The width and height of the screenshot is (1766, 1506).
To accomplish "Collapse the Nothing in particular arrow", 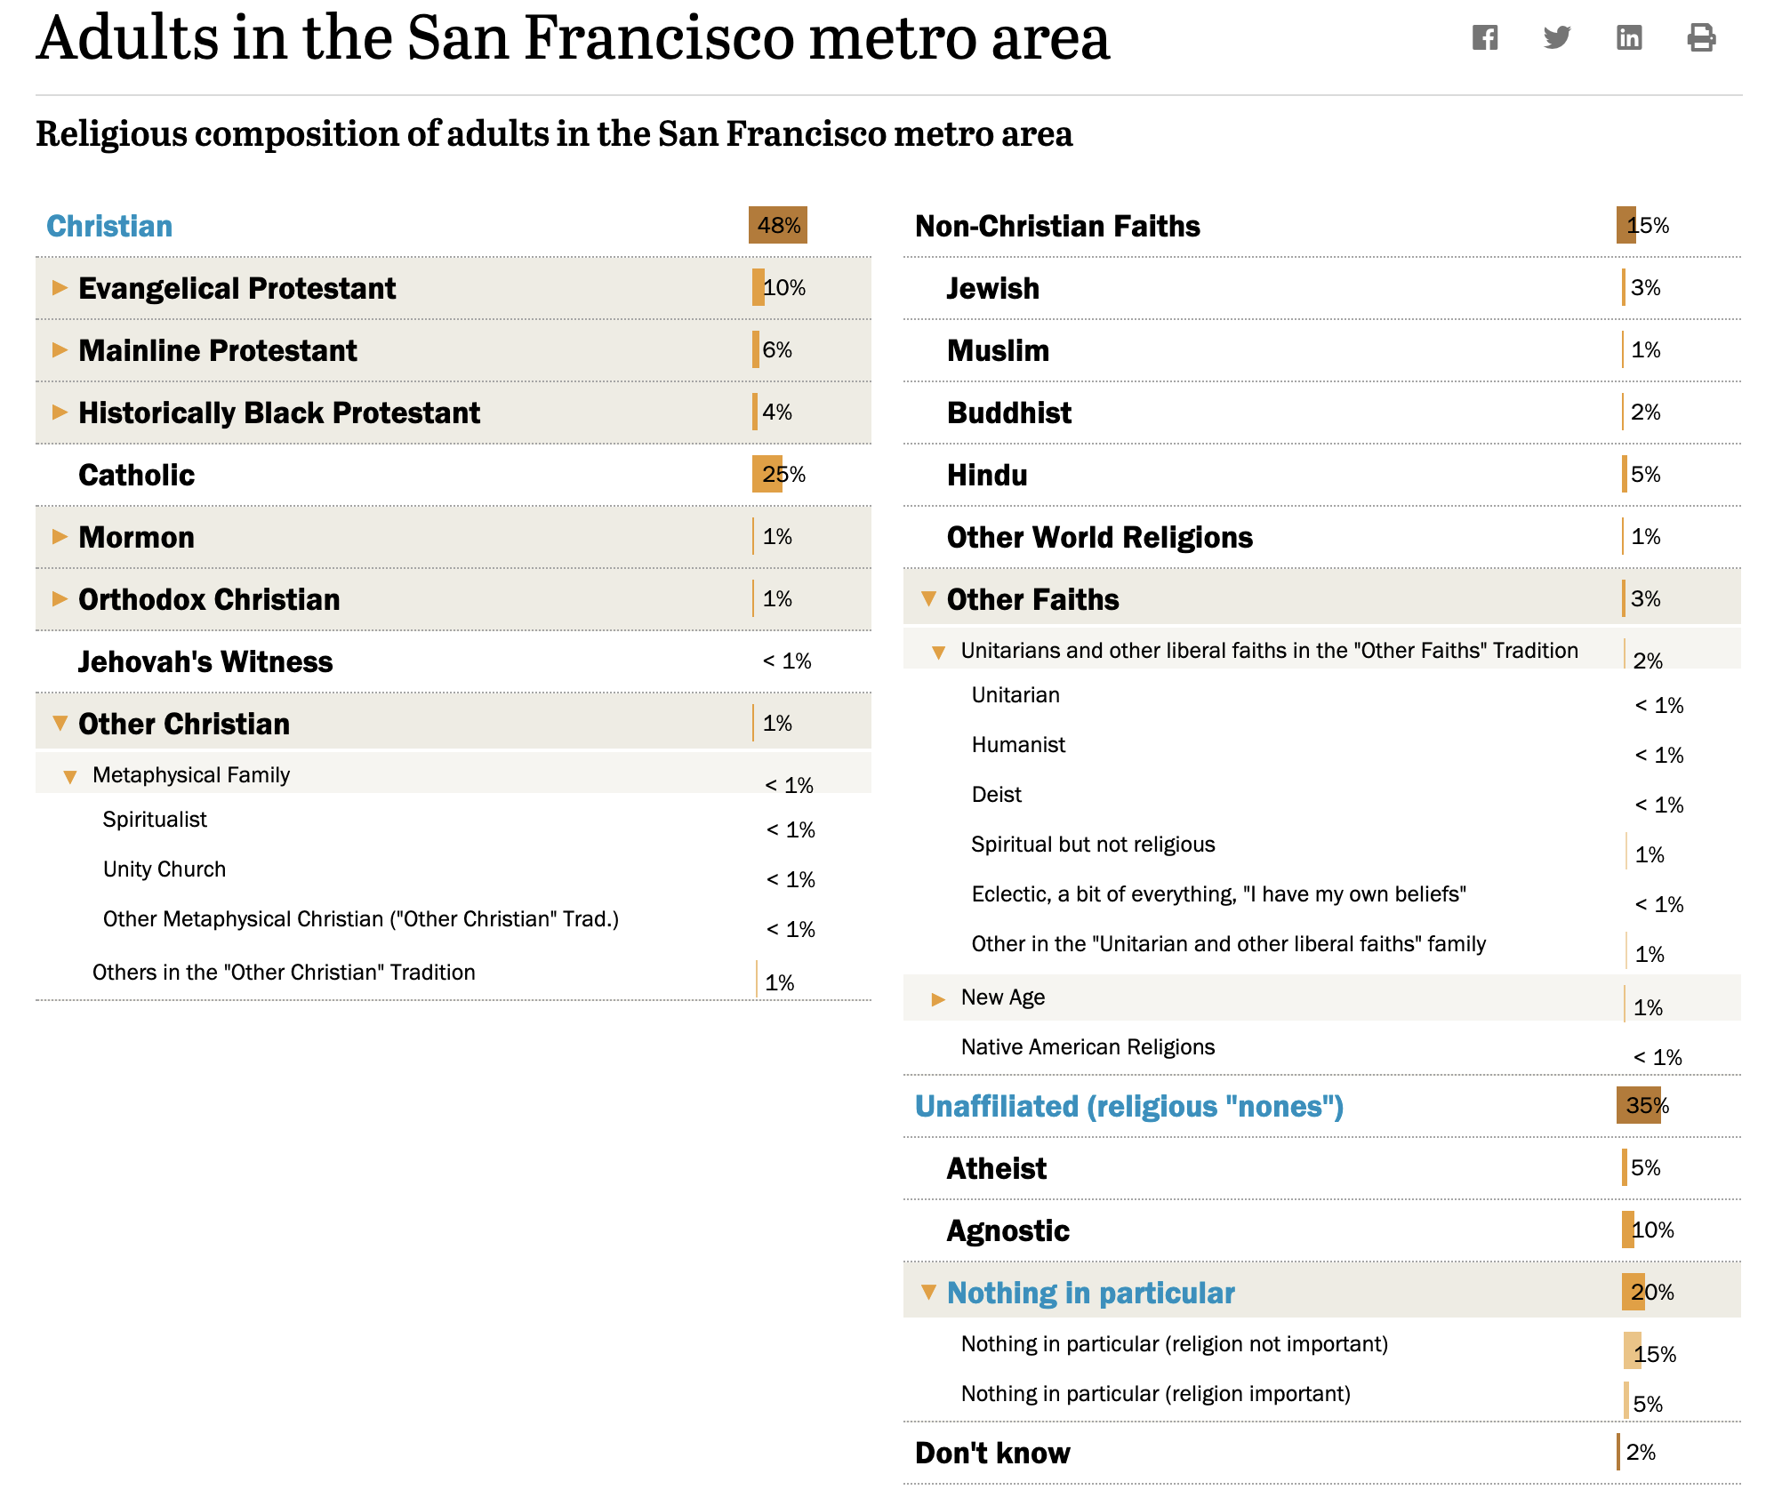I will point(928,1292).
